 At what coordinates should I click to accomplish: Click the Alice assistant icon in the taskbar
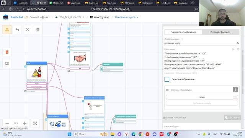tap(119, 134)
